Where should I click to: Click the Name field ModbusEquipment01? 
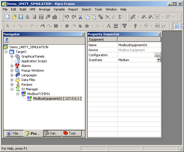pyautogui.click(x=139, y=45)
